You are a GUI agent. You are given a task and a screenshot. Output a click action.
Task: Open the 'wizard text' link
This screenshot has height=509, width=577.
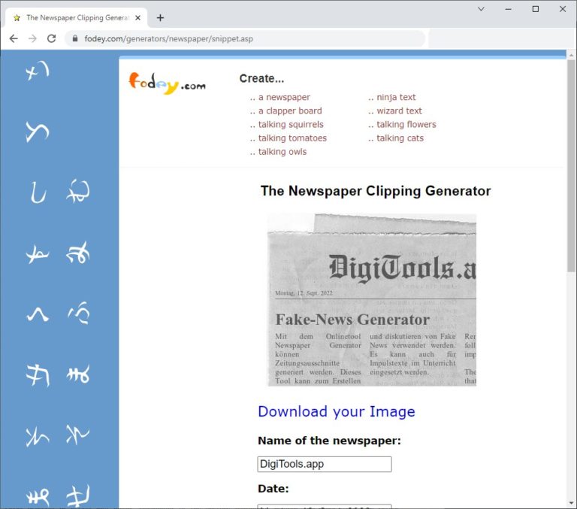[x=399, y=111]
